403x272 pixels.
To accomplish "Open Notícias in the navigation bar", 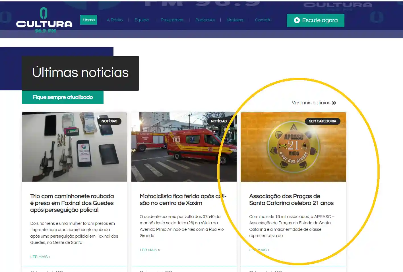I will [235, 20].
